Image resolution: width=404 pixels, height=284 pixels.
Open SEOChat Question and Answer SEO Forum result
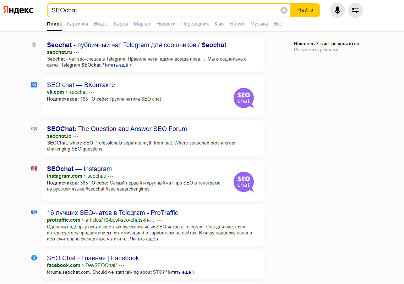click(117, 129)
